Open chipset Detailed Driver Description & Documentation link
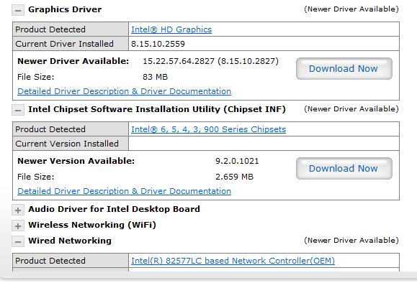 124,191
